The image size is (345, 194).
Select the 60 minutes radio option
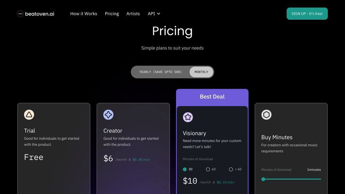[208, 169]
